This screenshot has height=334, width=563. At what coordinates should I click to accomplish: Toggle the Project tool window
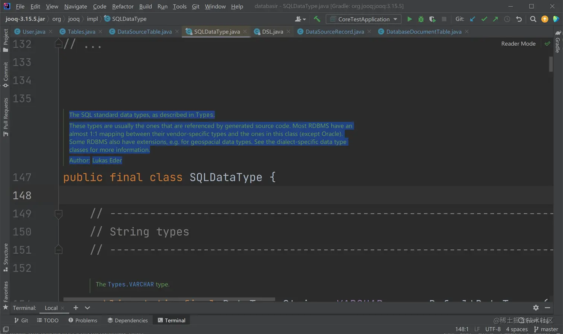point(5,40)
